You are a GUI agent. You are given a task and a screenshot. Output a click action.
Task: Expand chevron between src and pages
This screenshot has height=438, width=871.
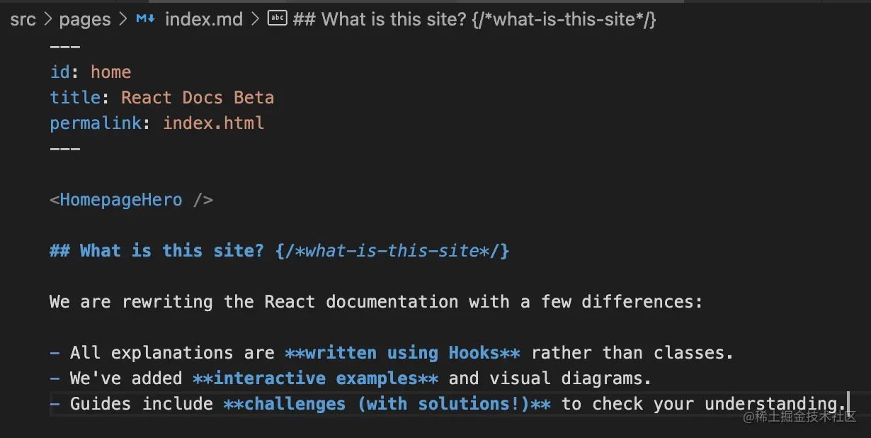pos(48,20)
